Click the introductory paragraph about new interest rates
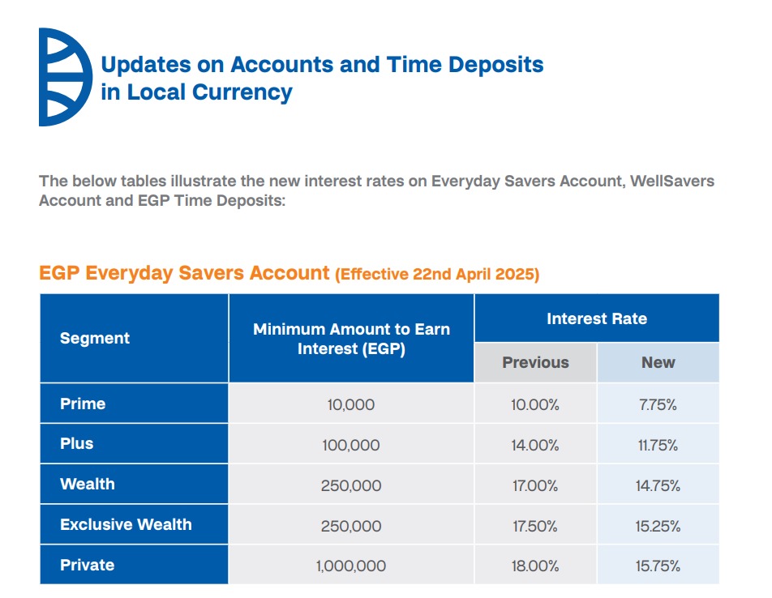This screenshot has height=598, width=772. [376, 190]
